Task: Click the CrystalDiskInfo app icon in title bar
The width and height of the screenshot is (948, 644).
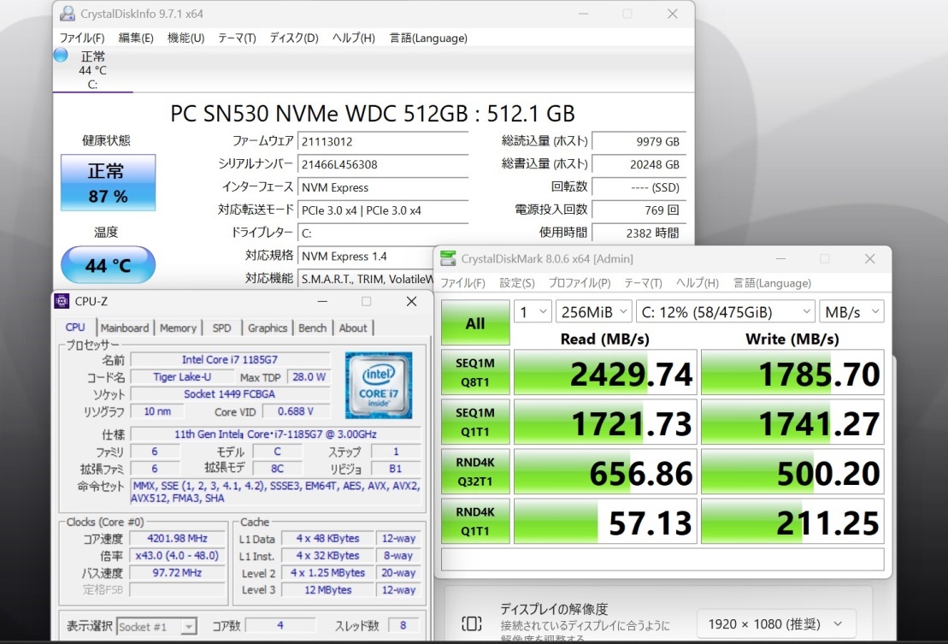Action: (x=68, y=14)
